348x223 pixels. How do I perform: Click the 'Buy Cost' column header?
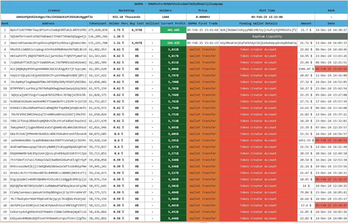[x=137, y=24]
